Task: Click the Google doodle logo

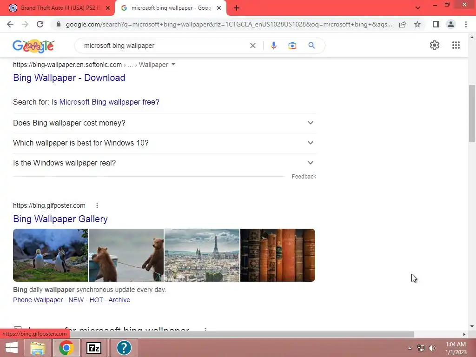Action: 33,46
